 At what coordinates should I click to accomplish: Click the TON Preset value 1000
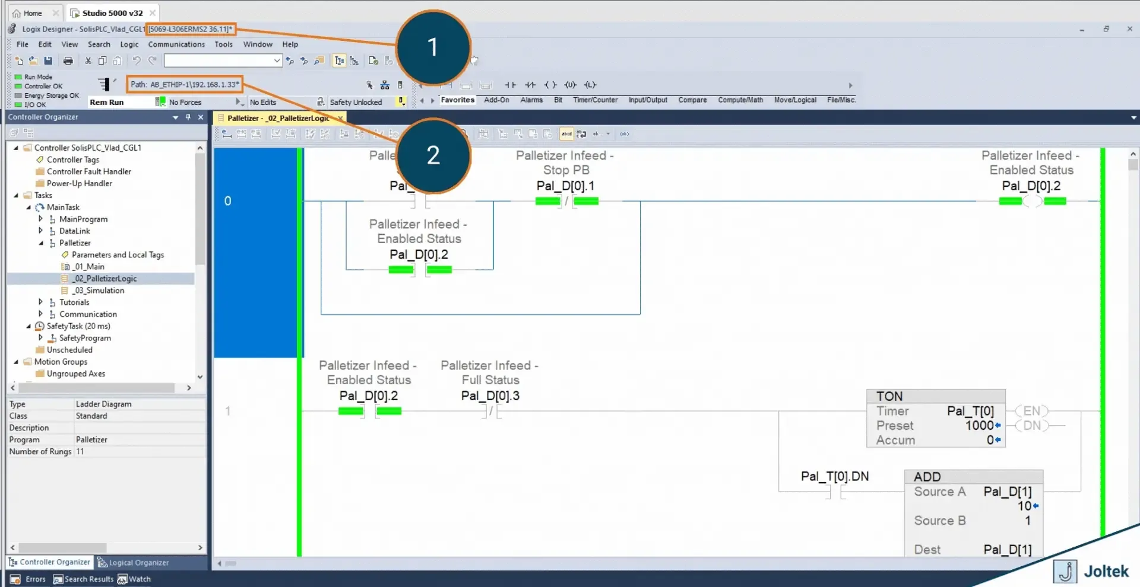(979, 426)
